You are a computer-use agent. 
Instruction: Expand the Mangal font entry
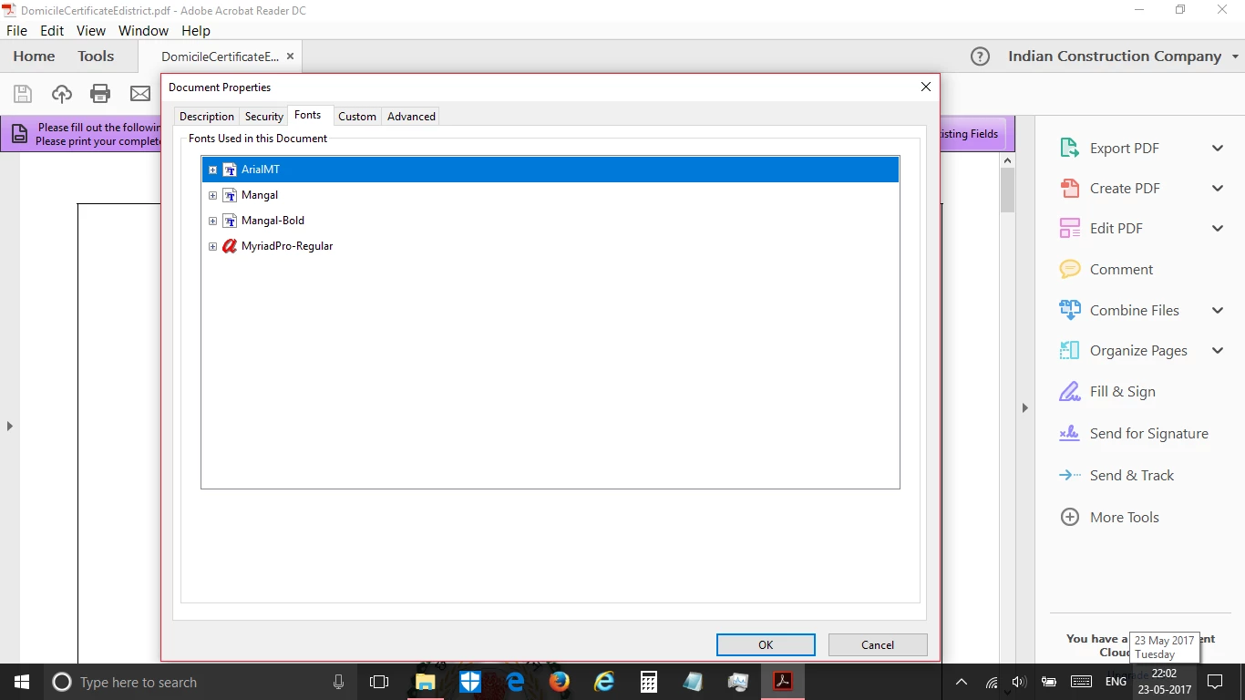pyautogui.click(x=212, y=195)
